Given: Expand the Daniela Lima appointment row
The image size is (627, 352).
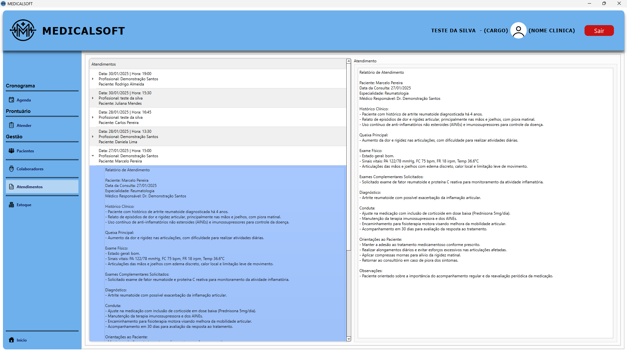Looking at the screenshot, I should [x=93, y=137].
